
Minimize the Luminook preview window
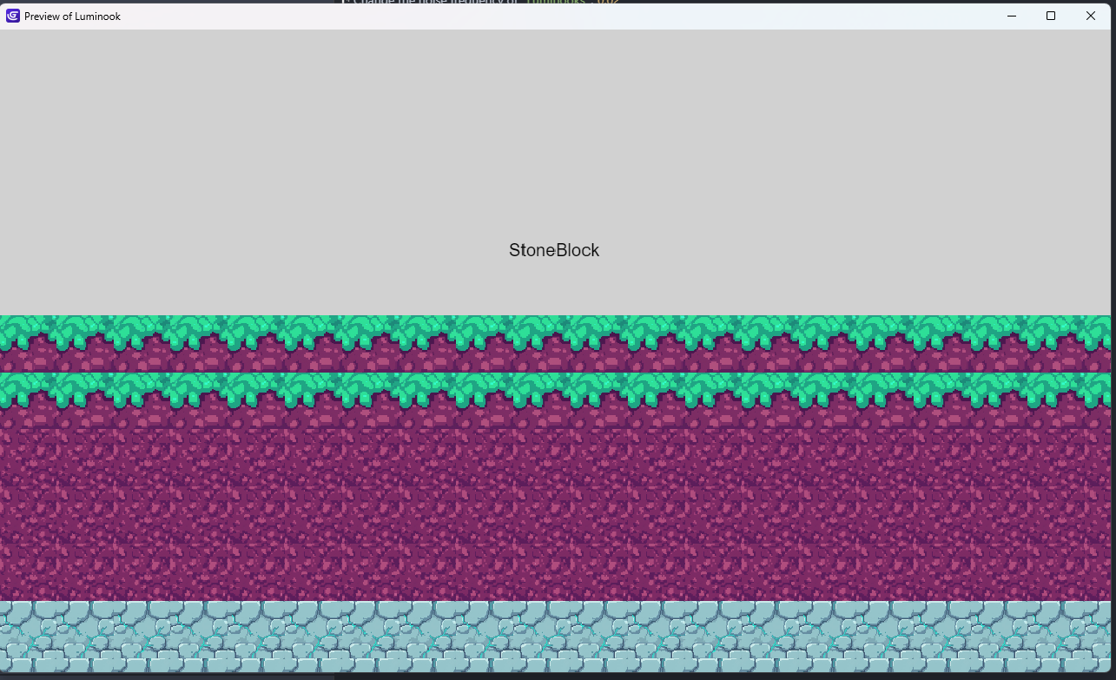(1011, 16)
